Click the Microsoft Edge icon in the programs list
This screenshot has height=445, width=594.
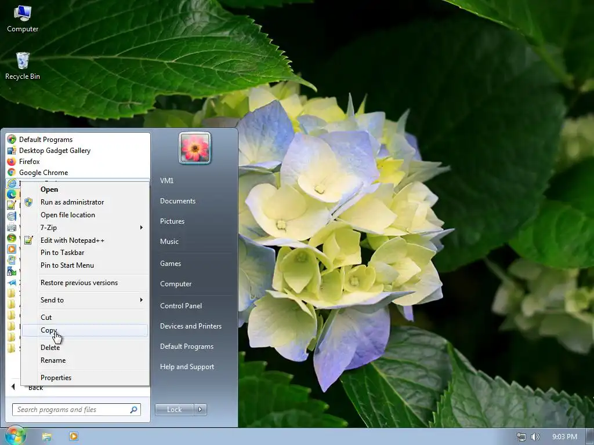click(12, 195)
